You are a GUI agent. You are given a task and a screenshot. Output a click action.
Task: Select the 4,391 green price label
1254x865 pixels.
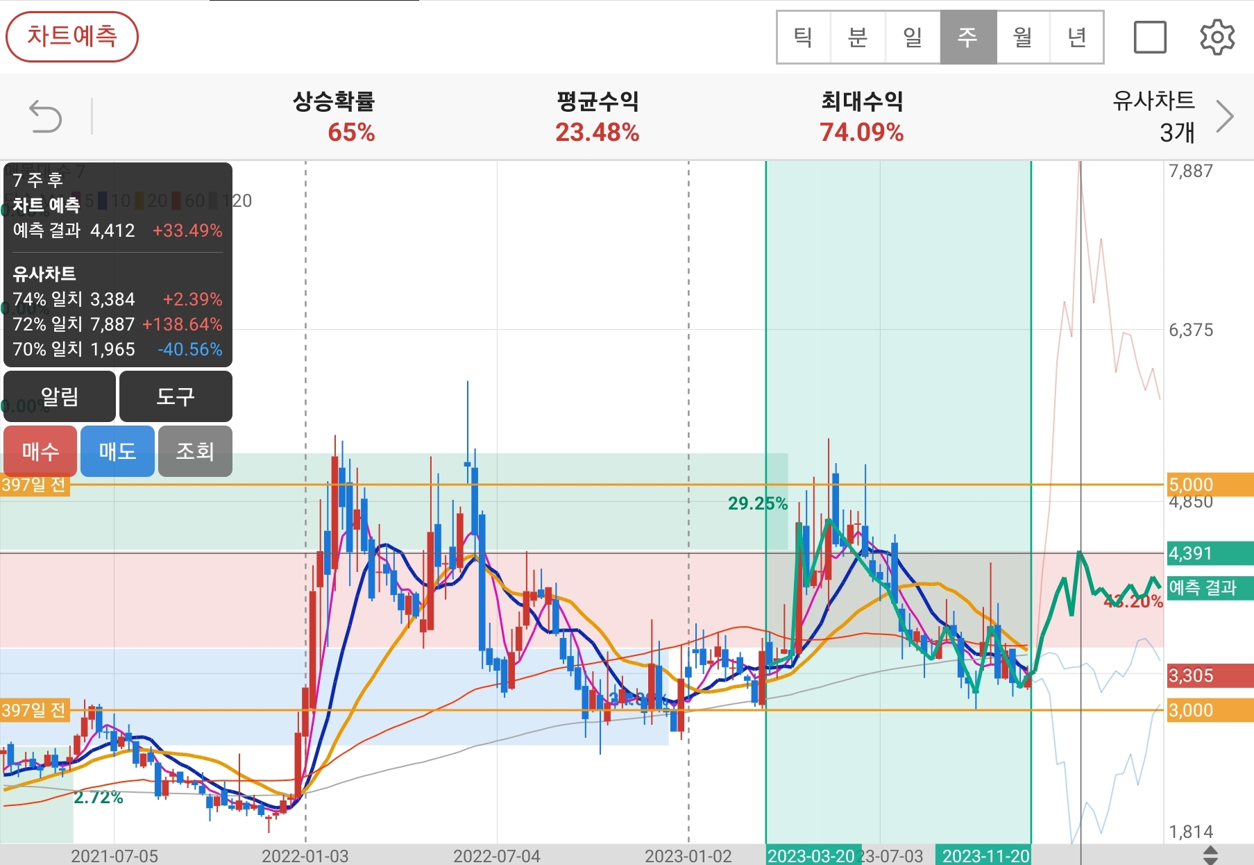pyautogui.click(x=1210, y=553)
